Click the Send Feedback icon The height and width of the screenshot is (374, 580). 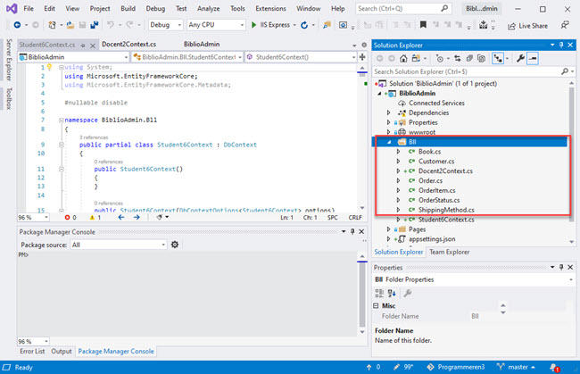pos(565,25)
